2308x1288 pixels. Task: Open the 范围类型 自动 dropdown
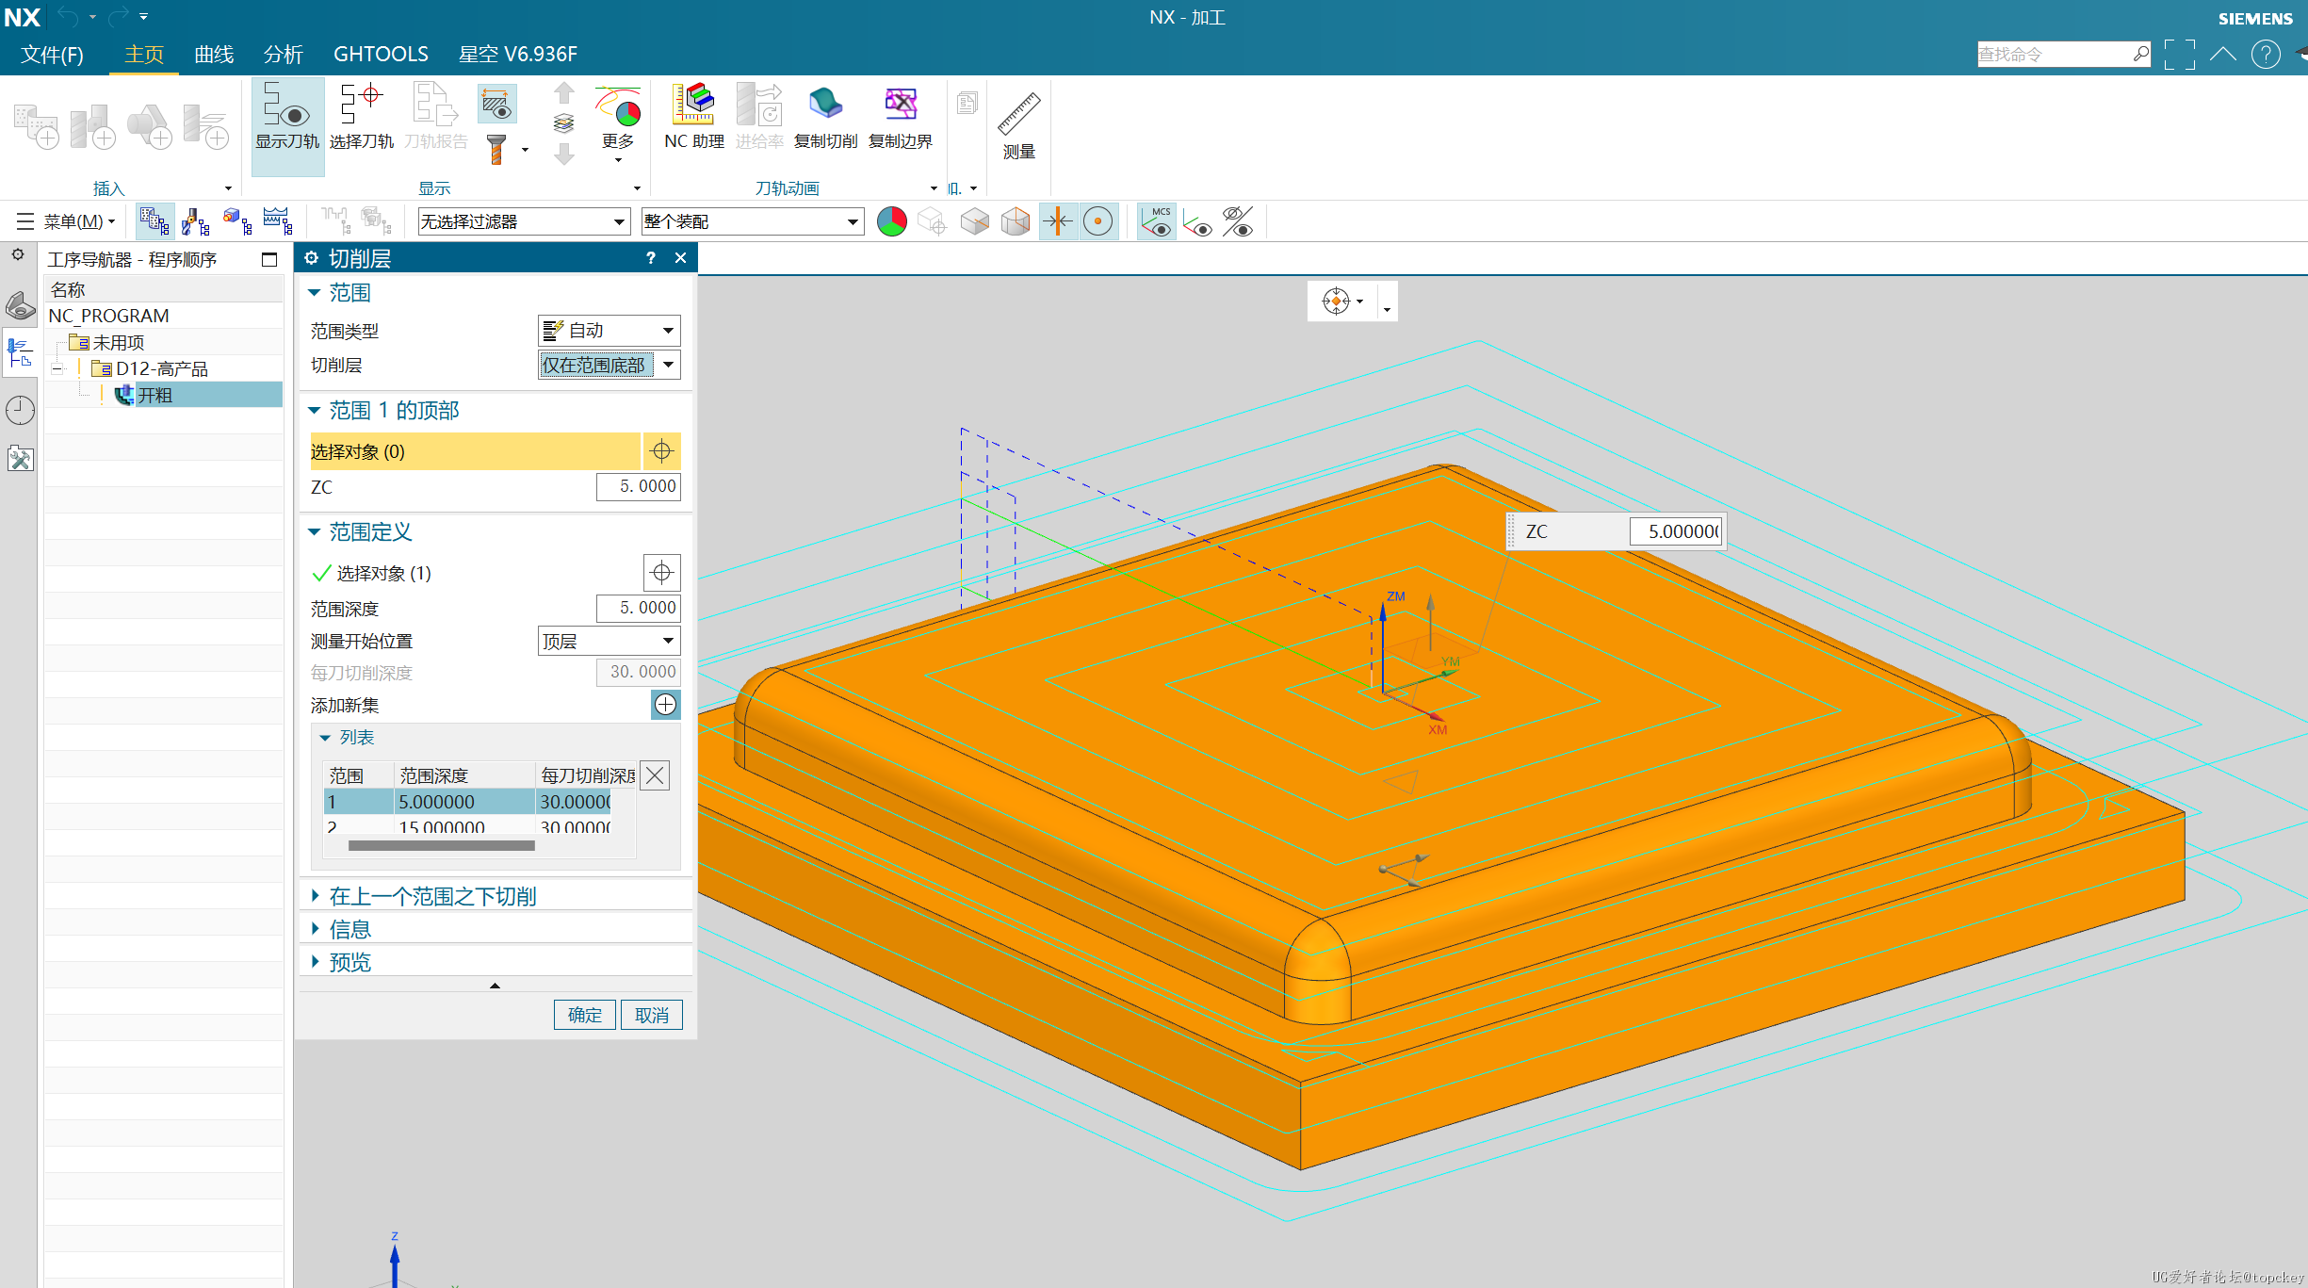(609, 331)
